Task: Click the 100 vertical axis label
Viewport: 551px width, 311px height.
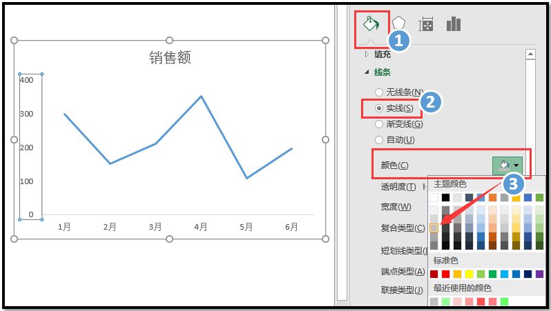Action: (26, 181)
